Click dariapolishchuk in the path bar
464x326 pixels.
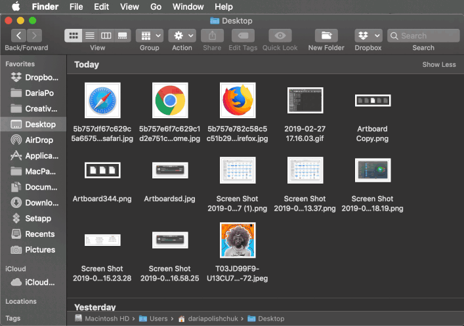[x=208, y=319]
